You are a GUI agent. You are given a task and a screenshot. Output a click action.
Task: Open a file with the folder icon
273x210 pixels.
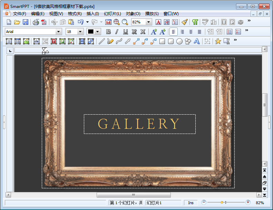click(x=17, y=22)
